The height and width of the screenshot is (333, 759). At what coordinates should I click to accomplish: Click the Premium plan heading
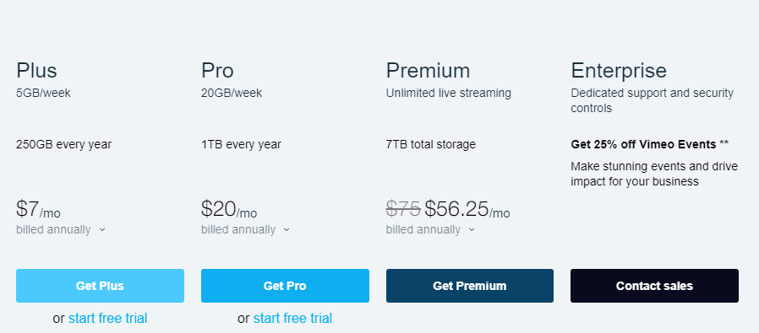tap(428, 71)
